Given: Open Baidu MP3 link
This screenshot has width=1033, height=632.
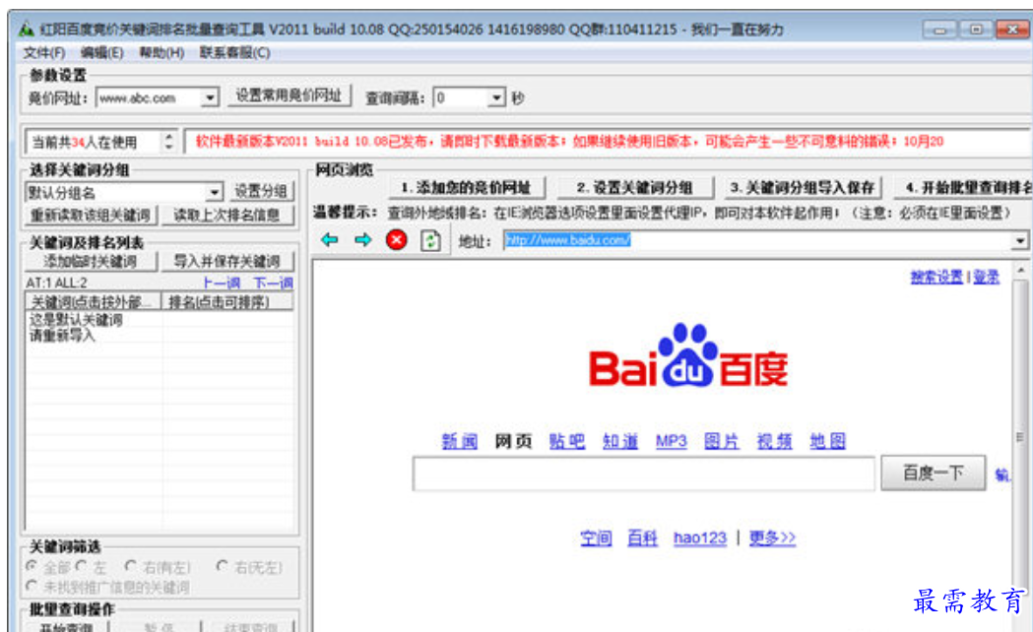Looking at the screenshot, I should (x=672, y=441).
